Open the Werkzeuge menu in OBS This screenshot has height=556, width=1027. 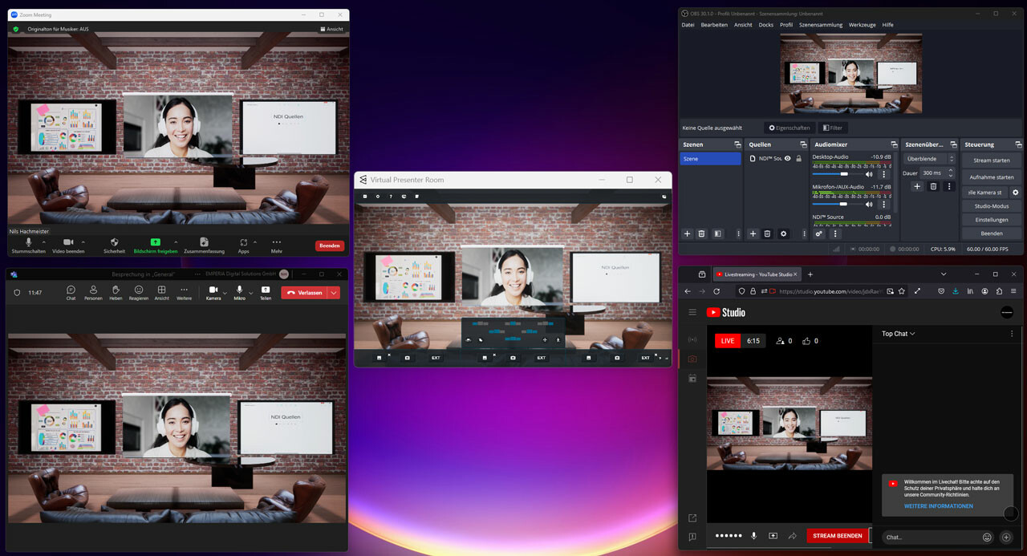pyautogui.click(x=862, y=25)
